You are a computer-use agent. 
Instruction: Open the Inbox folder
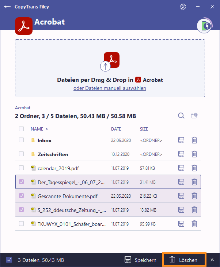tap(45, 140)
